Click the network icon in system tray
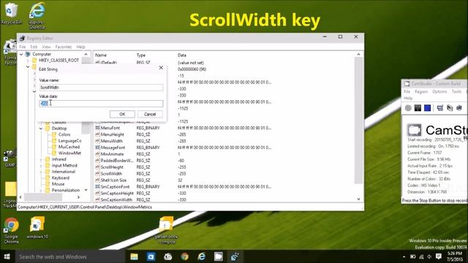The height and width of the screenshot is (263, 468). (421, 256)
